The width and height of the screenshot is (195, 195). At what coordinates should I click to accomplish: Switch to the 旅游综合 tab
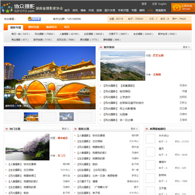click(x=51, y=27)
